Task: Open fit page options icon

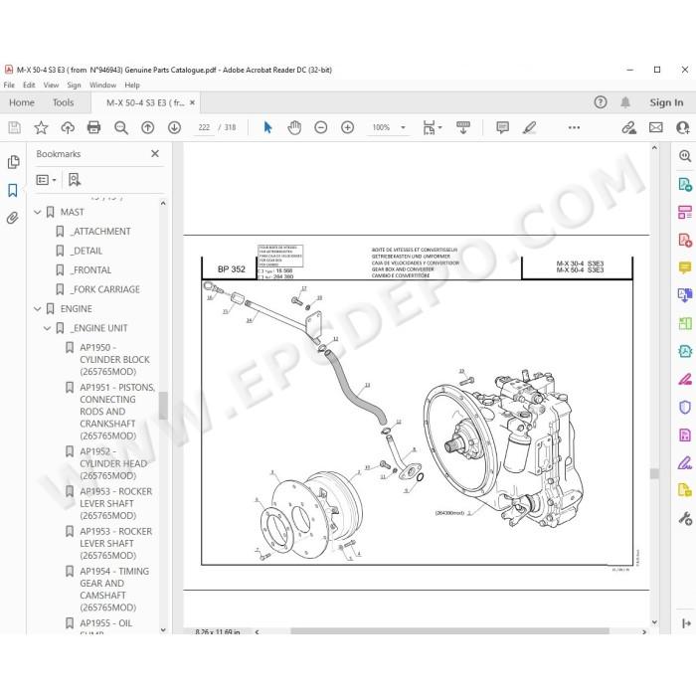Action: click(432, 128)
